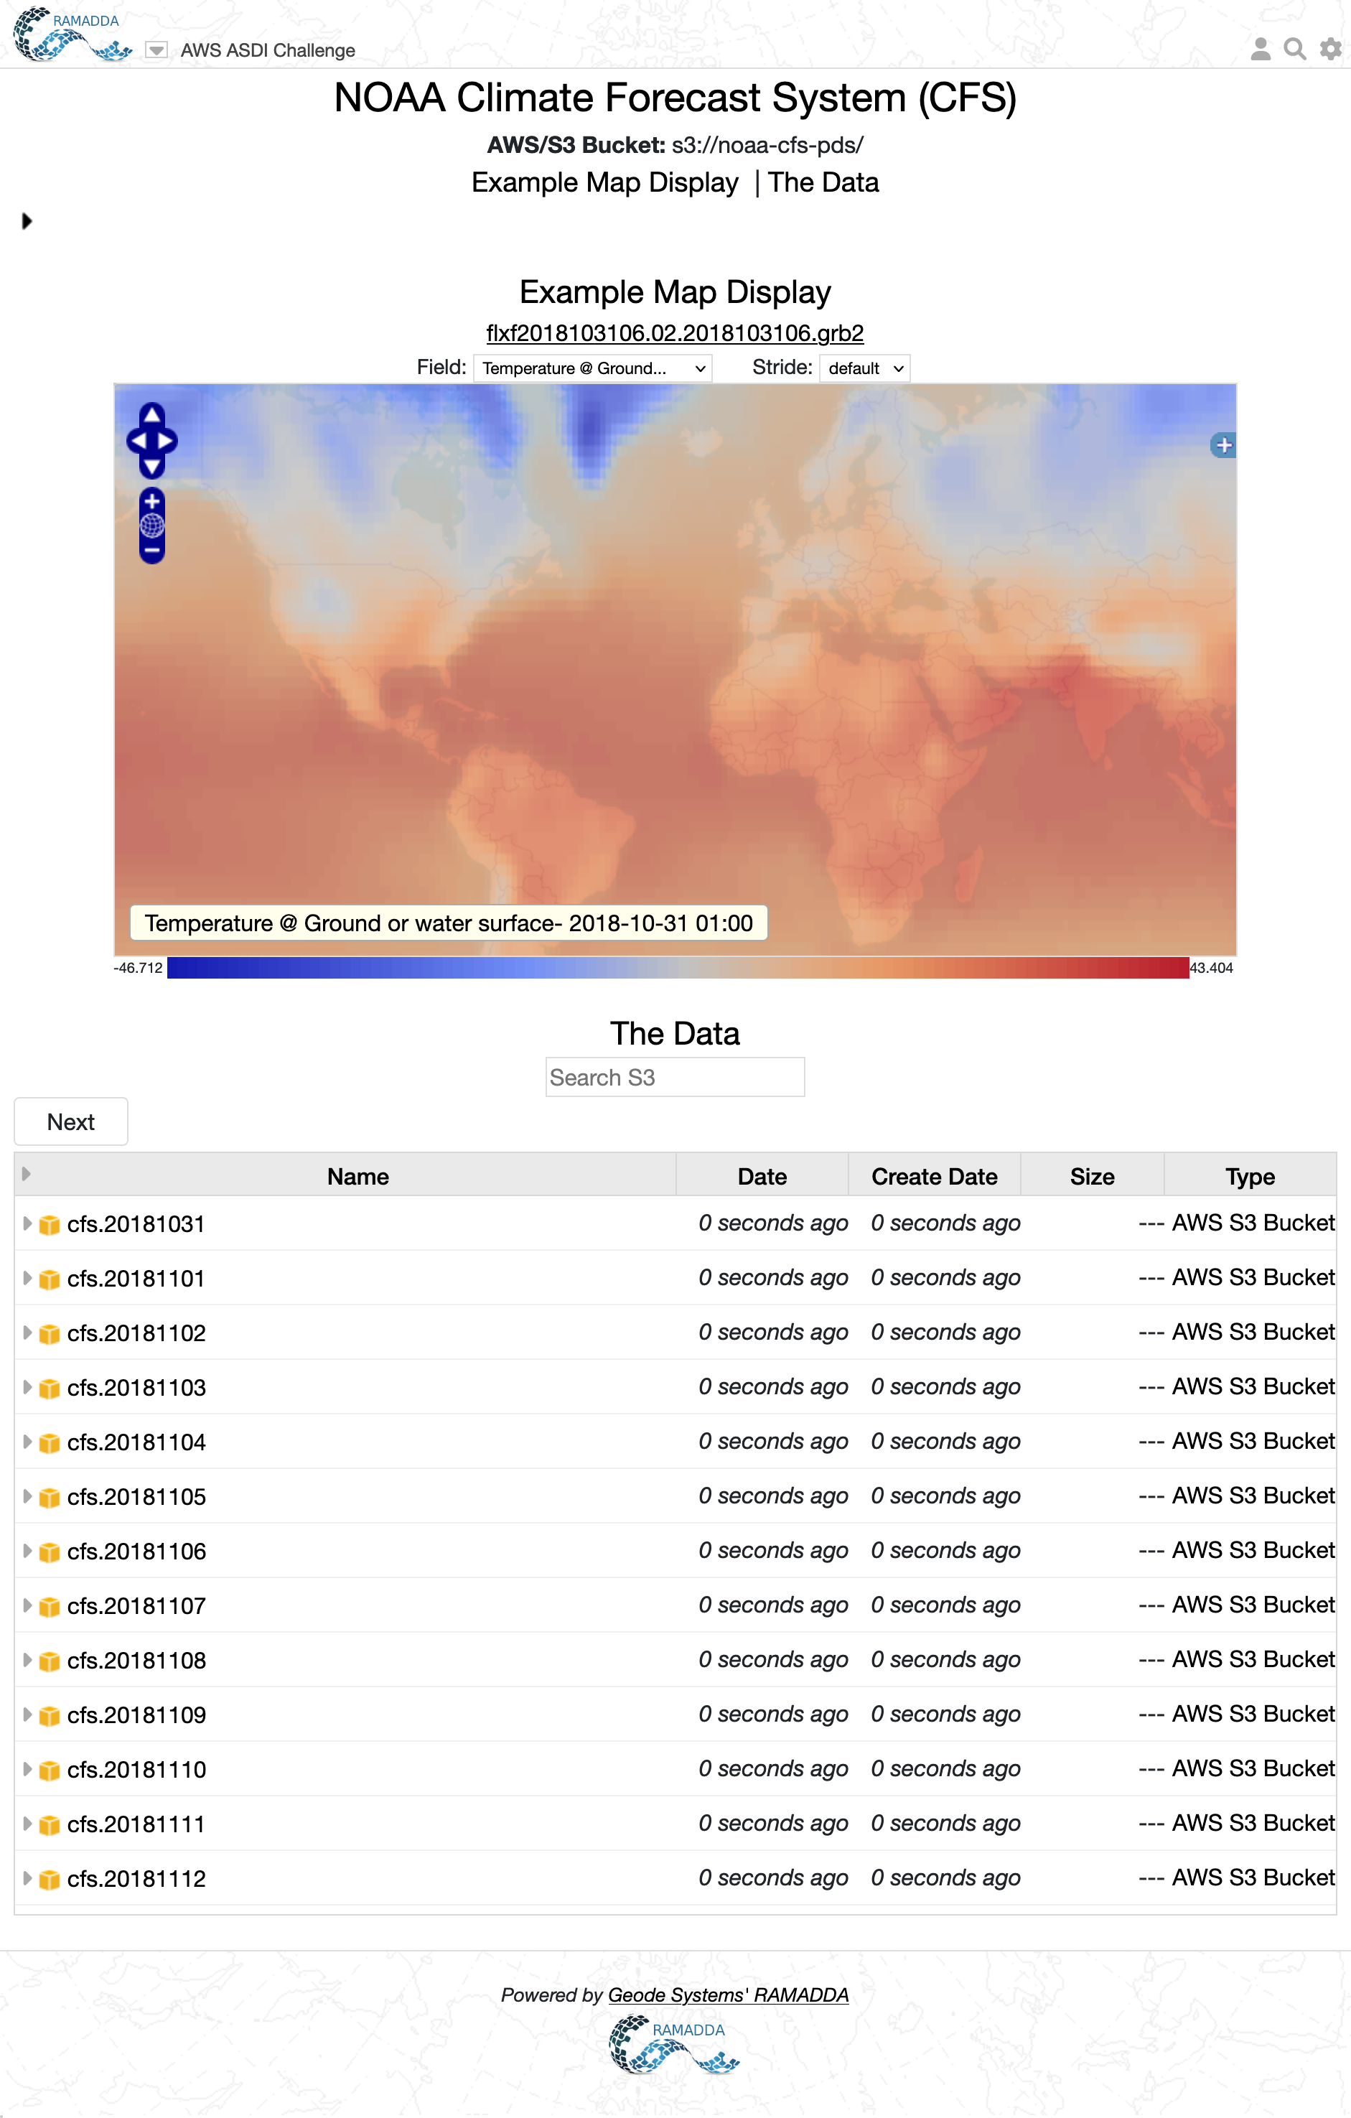Pan map up with arrow control
This screenshot has width=1351, height=2118.
point(152,415)
